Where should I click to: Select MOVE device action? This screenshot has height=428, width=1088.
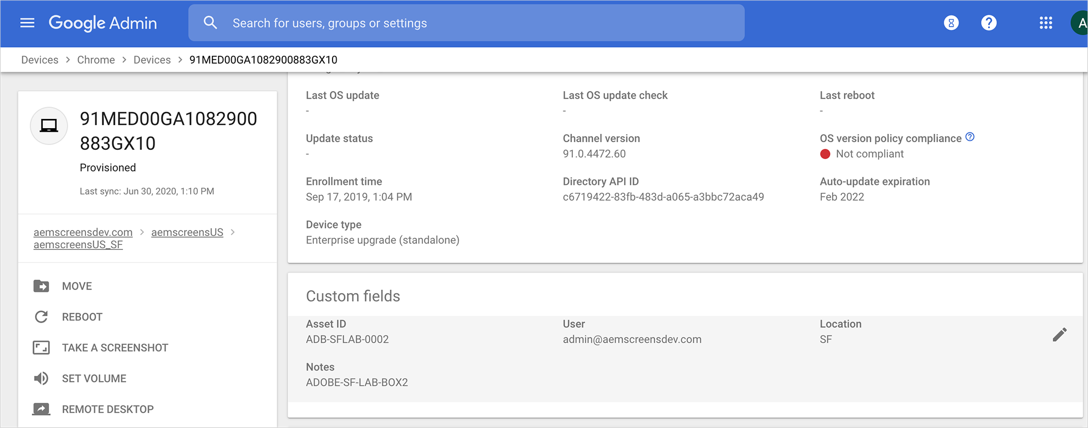pos(77,286)
